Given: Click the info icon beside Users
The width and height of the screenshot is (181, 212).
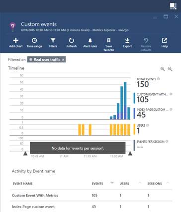Looking at the screenshot, I should pos(148,125).
